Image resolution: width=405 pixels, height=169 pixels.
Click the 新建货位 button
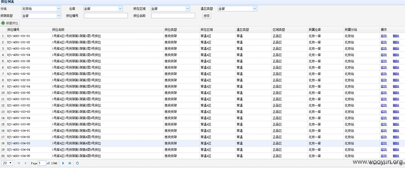pos(10,23)
